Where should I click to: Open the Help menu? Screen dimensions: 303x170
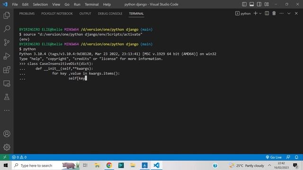point(107,4)
